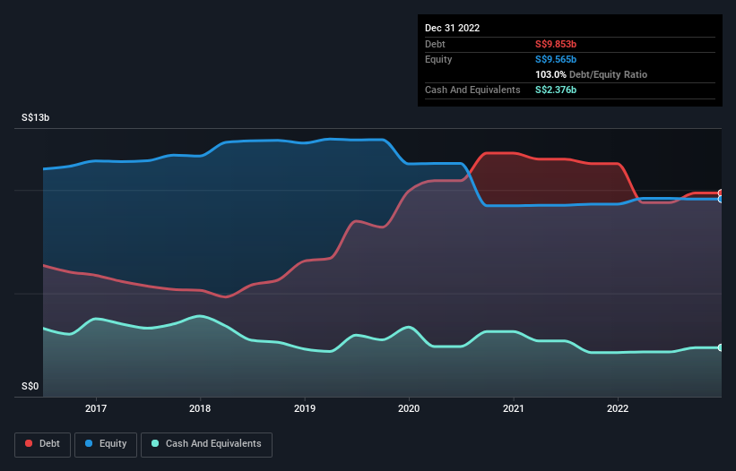The image size is (736, 471).
Task: Click the blue Equity legend dot
Action: tap(89, 443)
